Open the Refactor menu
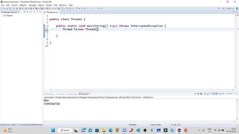Screen dimensions: 239x134 [23, 5]
